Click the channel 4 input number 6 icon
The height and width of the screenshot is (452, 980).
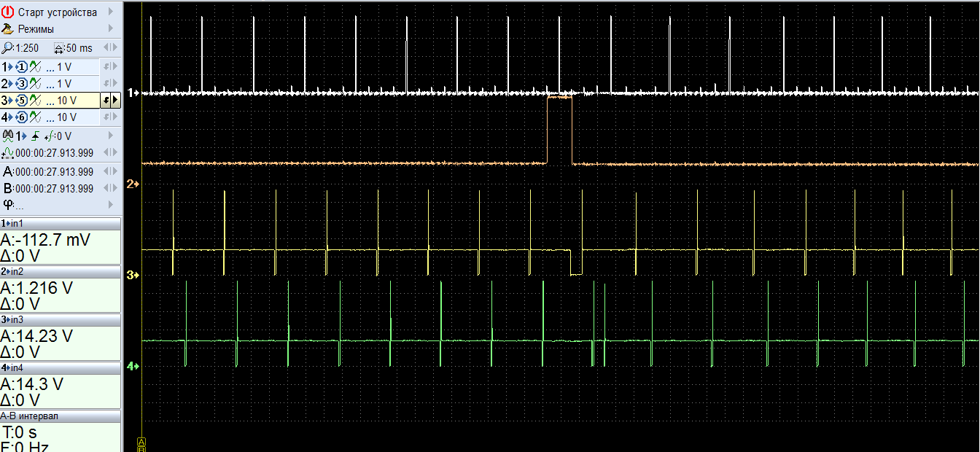[21, 117]
